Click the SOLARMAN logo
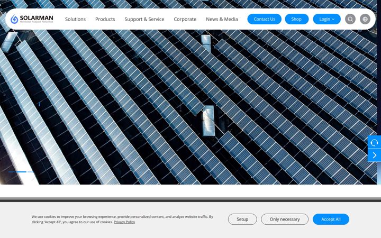The height and width of the screenshot is (238, 381). tap(32, 19)
